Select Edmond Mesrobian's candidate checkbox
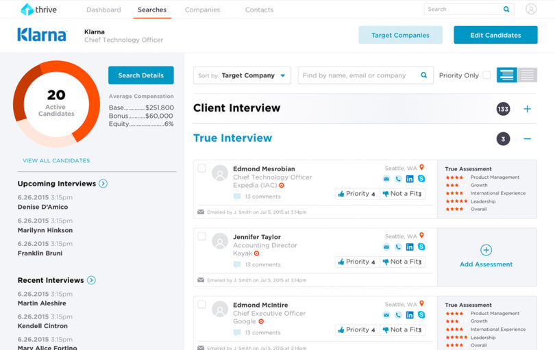The height and width of the screenshot is (350, 555). [x=201, y=168]
